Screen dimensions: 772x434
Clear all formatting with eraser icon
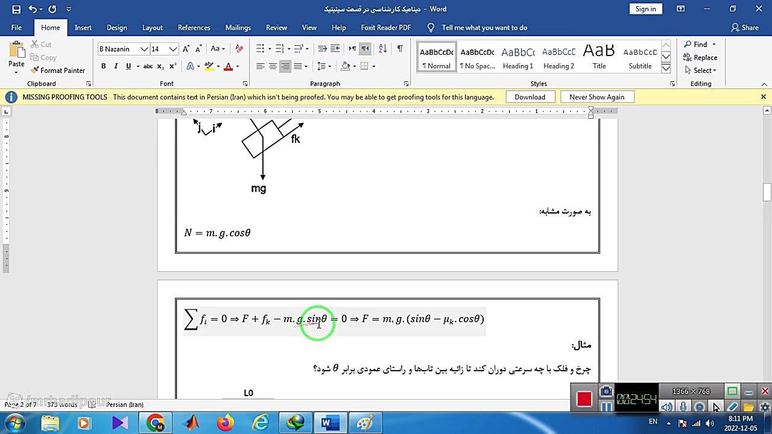click(239, 49)
